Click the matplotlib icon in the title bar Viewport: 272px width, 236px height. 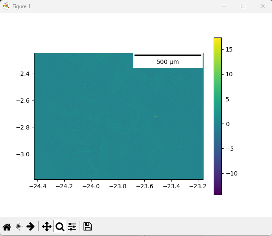point(7,6)
